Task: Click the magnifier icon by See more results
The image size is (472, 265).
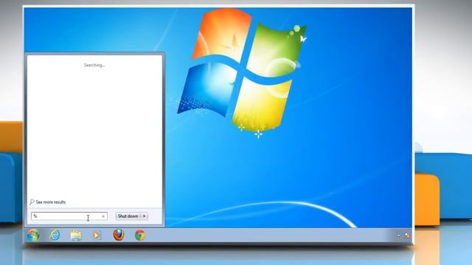Action: tap(32, 202)
